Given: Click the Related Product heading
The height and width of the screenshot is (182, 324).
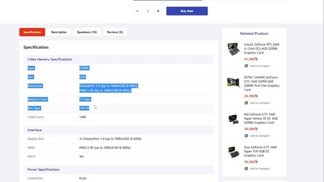Looking at the screenshot, I should (x=254, y=33).
